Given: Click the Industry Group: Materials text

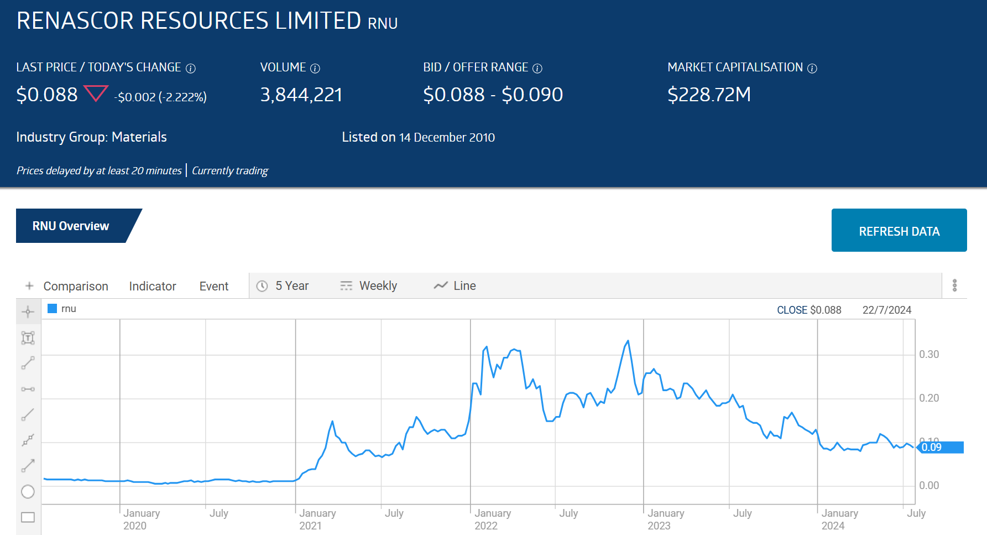Looking at the screenshot, I should coord(91,137).
